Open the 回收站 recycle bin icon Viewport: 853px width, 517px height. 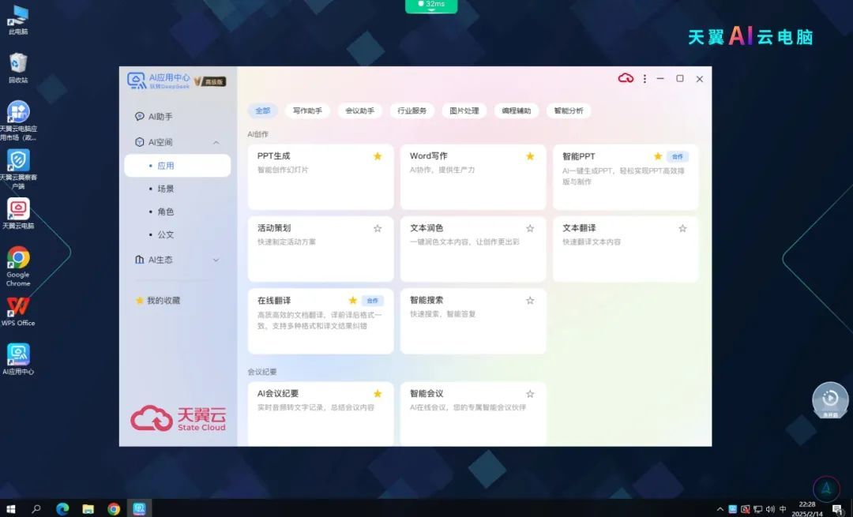pyautogui.click(x=18, y=68)
